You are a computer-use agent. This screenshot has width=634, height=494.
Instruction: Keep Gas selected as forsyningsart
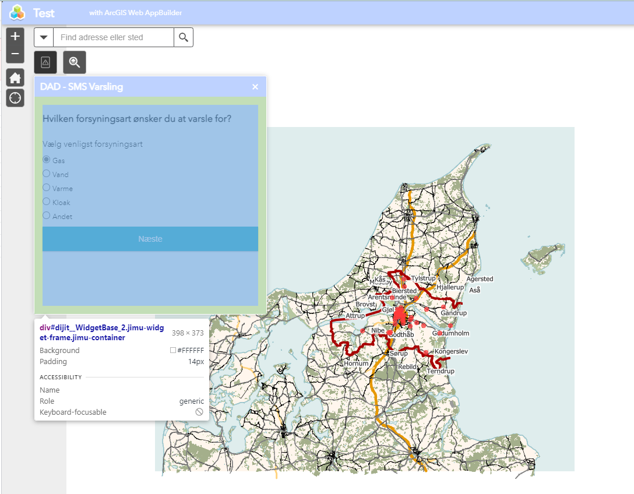[x=45, y=160]
